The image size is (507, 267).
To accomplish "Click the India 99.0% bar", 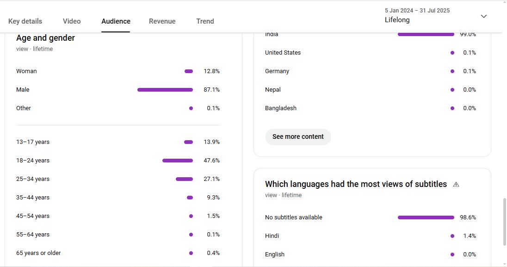I will [x=426, y=34].
